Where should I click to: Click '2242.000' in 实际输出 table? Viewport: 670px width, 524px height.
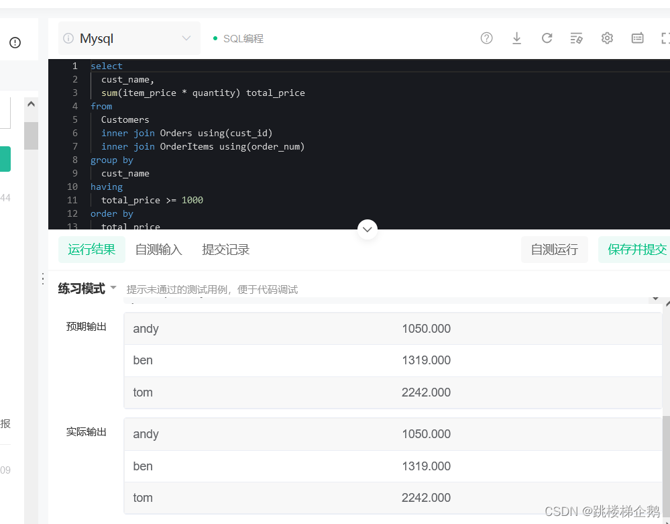[426, 498]
